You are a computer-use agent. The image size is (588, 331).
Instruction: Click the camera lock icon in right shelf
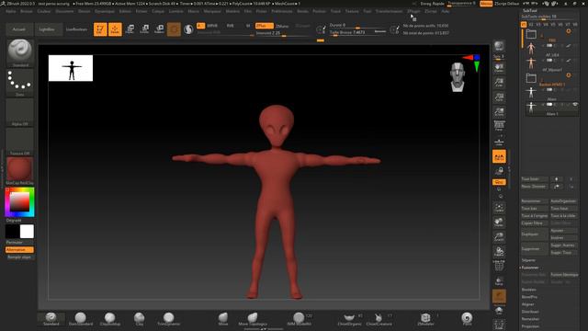(x=499, y=171)
